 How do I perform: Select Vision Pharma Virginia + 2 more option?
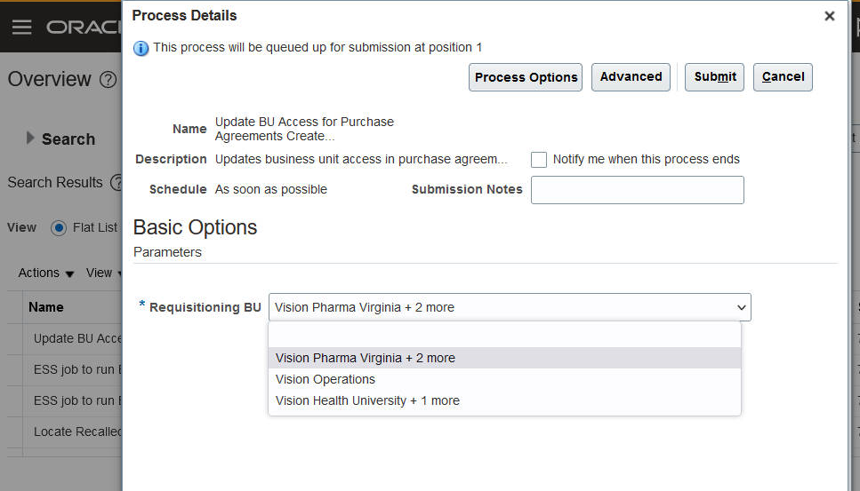click(x=366, y=358)
